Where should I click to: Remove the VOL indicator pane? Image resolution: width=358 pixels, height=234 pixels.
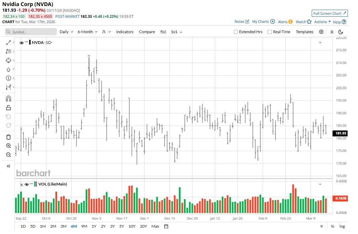pos(21,184)
